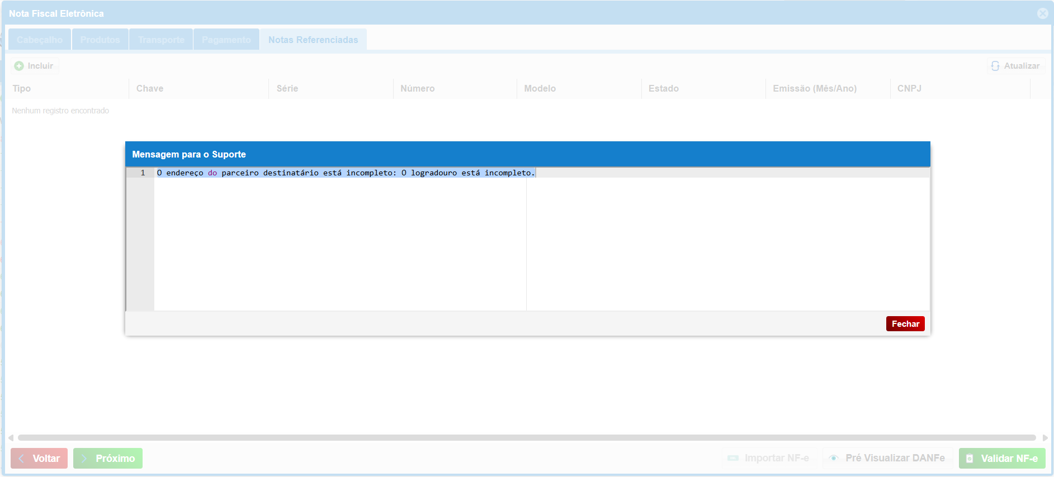The width and height of the screenshot is (1054, 477).
Task: Close the Nota Fiscal Eletrônica window
Action: pos(1042,13)
